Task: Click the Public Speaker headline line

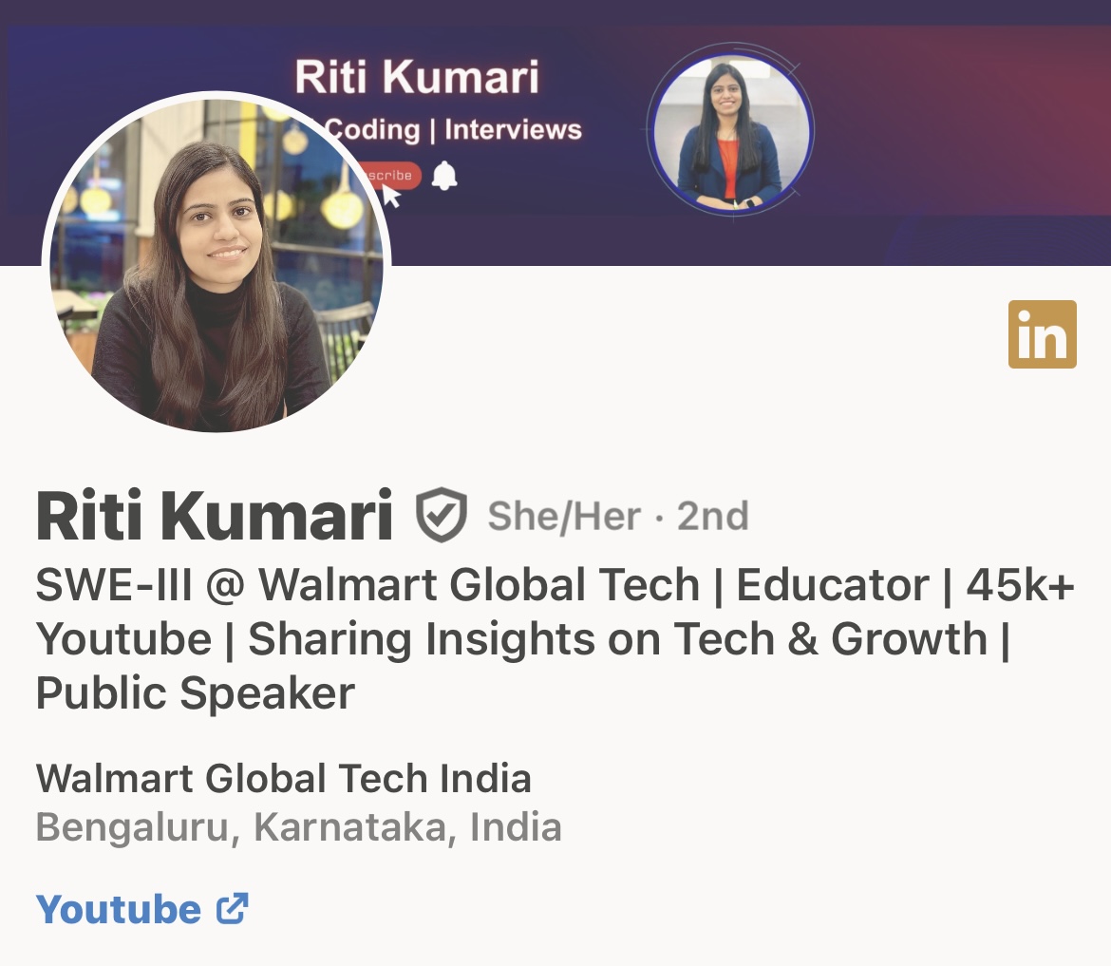Action: click(196, 693)
